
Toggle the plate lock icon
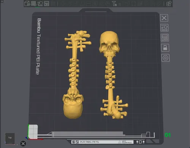tap(165, 48)
